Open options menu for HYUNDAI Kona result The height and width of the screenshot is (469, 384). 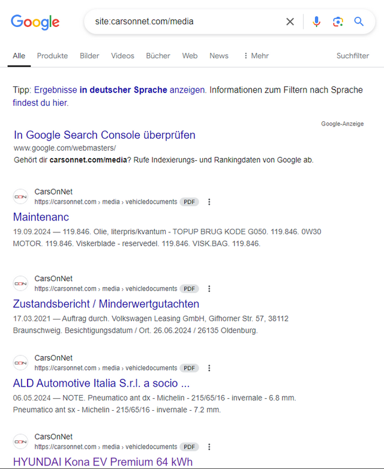[x=209, y=447]
